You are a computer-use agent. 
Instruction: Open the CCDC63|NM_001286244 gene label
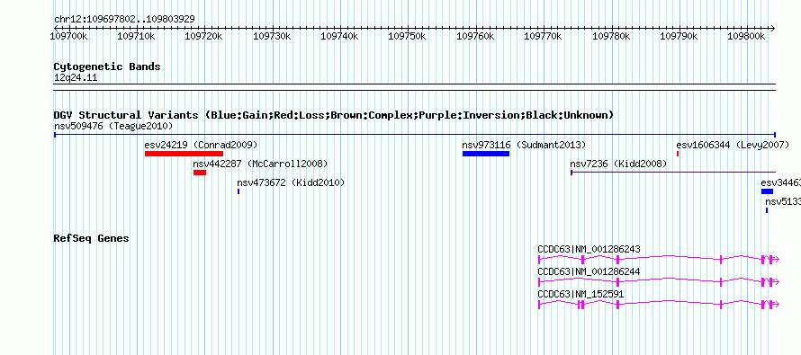click(589, 271)
